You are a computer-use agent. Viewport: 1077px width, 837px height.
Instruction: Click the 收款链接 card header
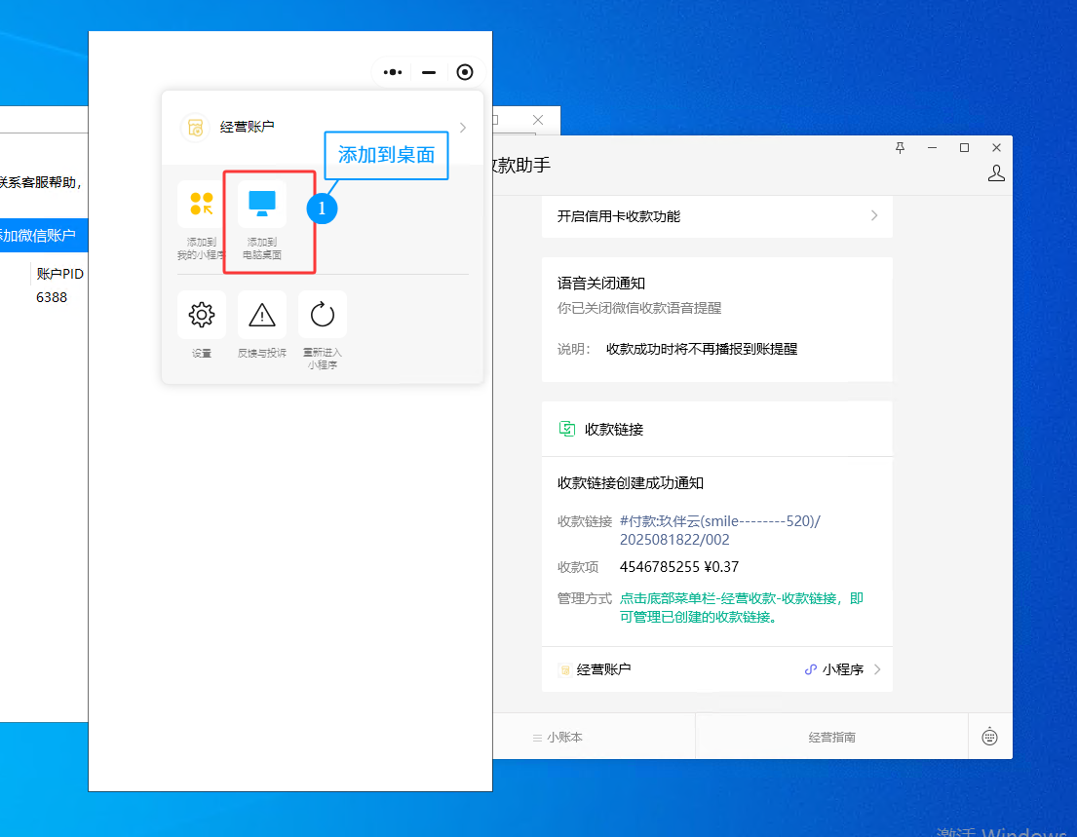[614, 429]
